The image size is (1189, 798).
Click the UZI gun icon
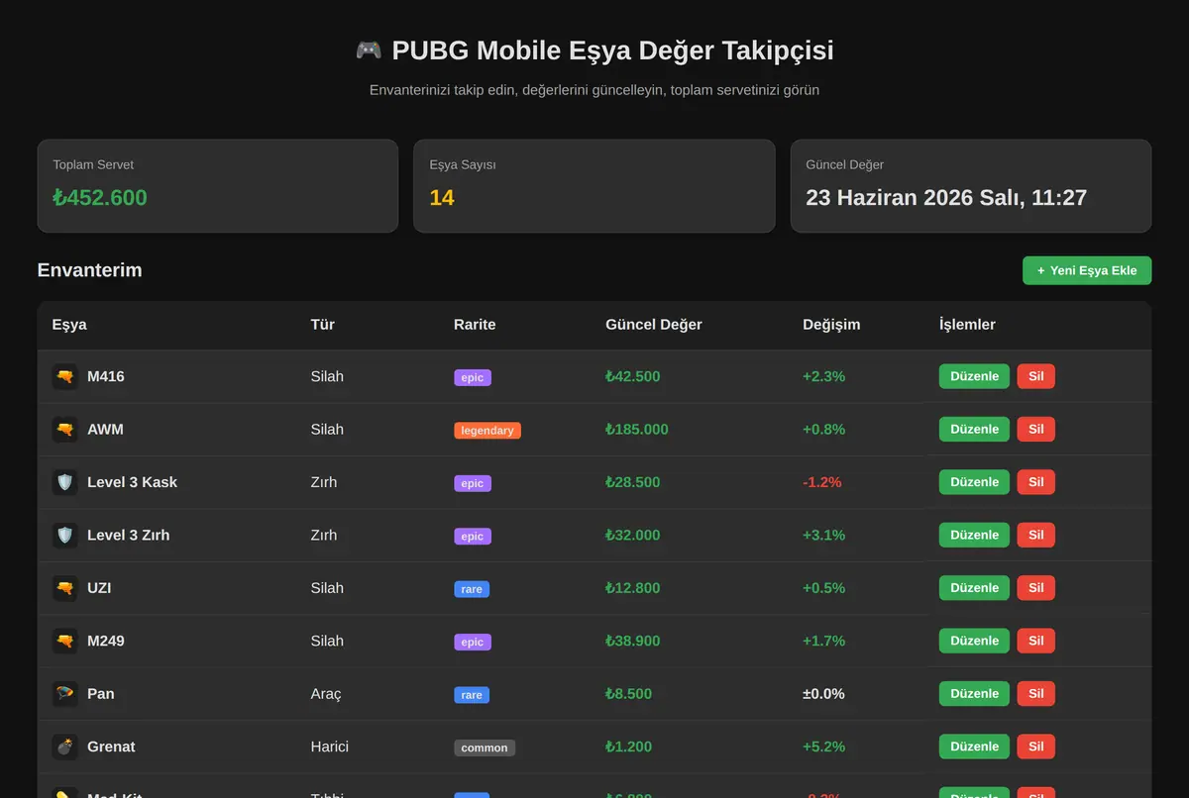click(64, 588)
